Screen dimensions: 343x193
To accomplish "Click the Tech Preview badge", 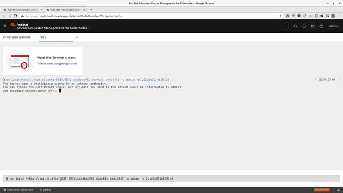I will pyautogui.click(x=322, y=190).
